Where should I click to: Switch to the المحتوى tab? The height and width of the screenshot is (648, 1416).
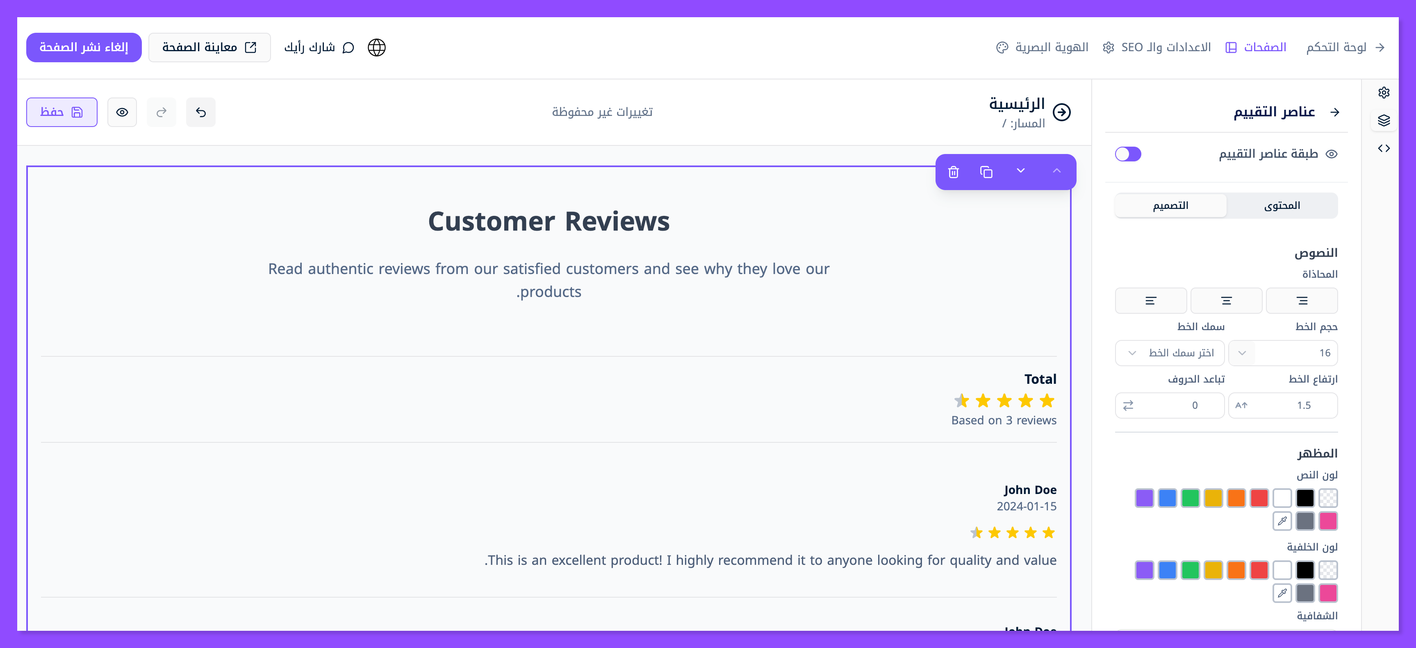(1281, 205)
